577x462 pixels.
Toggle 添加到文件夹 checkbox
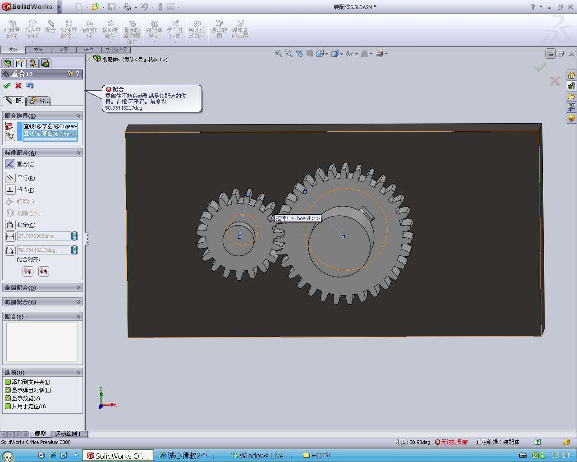pos(8,382)
